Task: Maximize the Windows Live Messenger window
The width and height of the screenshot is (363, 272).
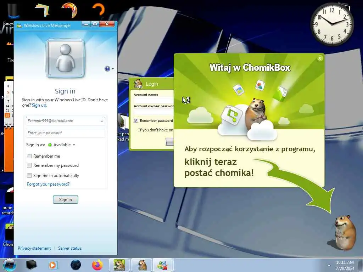Action: point(95,24)
